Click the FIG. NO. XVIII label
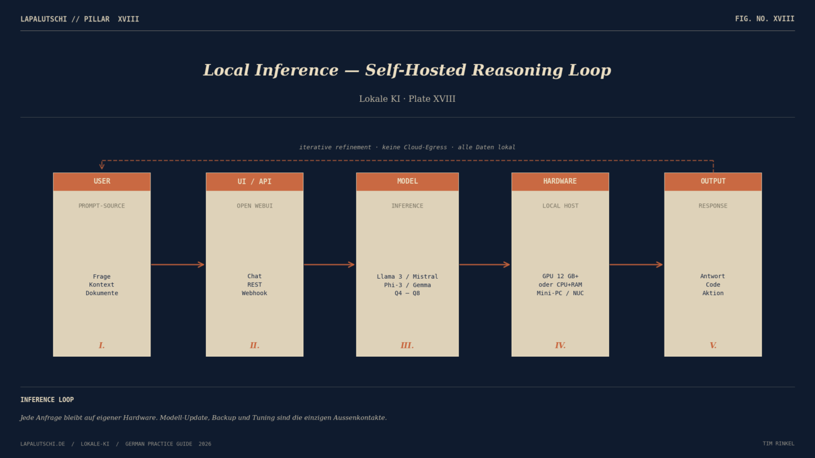815x458 pixels. [765, 19]
